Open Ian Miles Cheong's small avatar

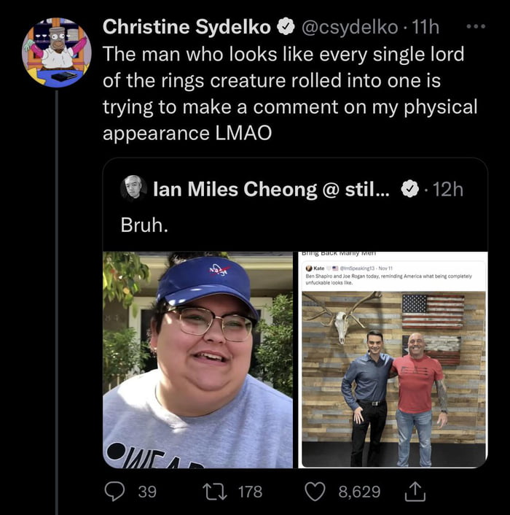point(133,188)
